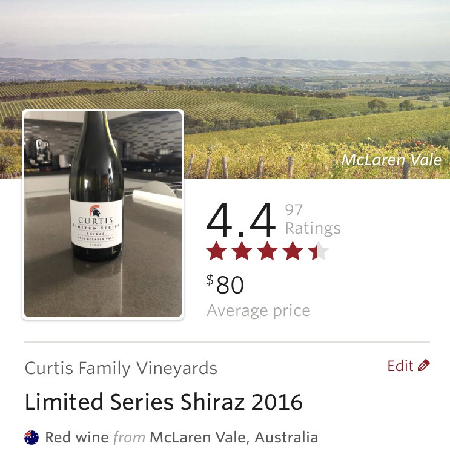Click the Average price label
450x463 pixels.
[x=259, y=311]
